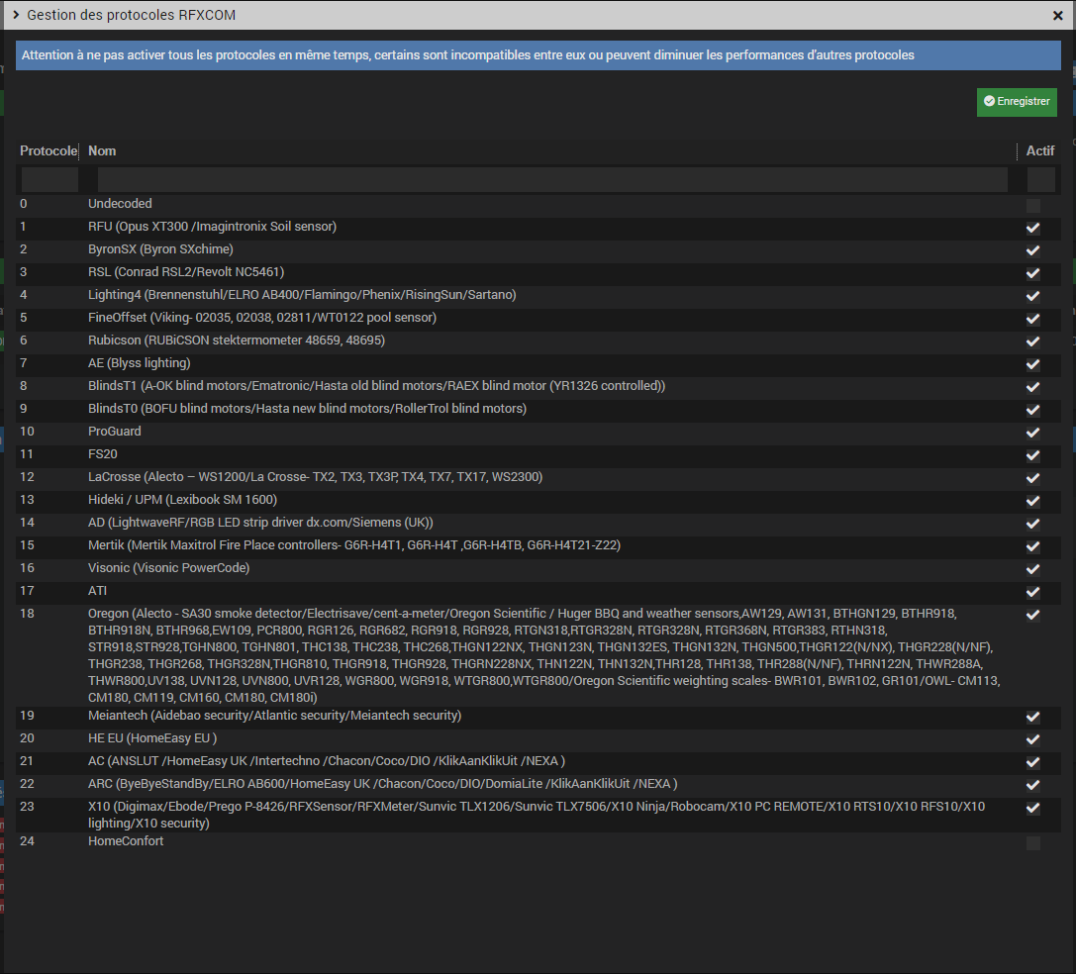Uncheck the ByronSX protocol checkbox
The height and width of the screenshot is (974, 1076).
[1032, 250]
